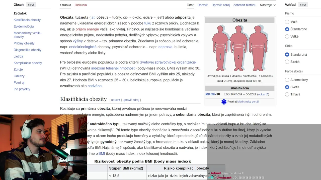Open the MKCH link in infobox
The height and width of the screenshot is (180, 321).
coord(210,94)
